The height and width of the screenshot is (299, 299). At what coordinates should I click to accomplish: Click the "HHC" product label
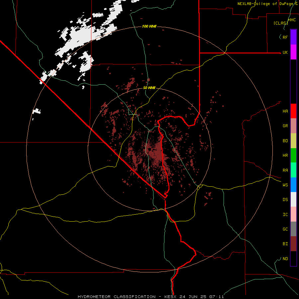click(292, 20)
